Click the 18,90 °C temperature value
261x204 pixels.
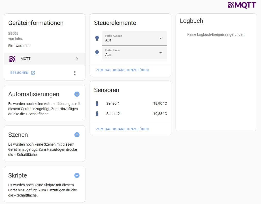tap(160, 104)
